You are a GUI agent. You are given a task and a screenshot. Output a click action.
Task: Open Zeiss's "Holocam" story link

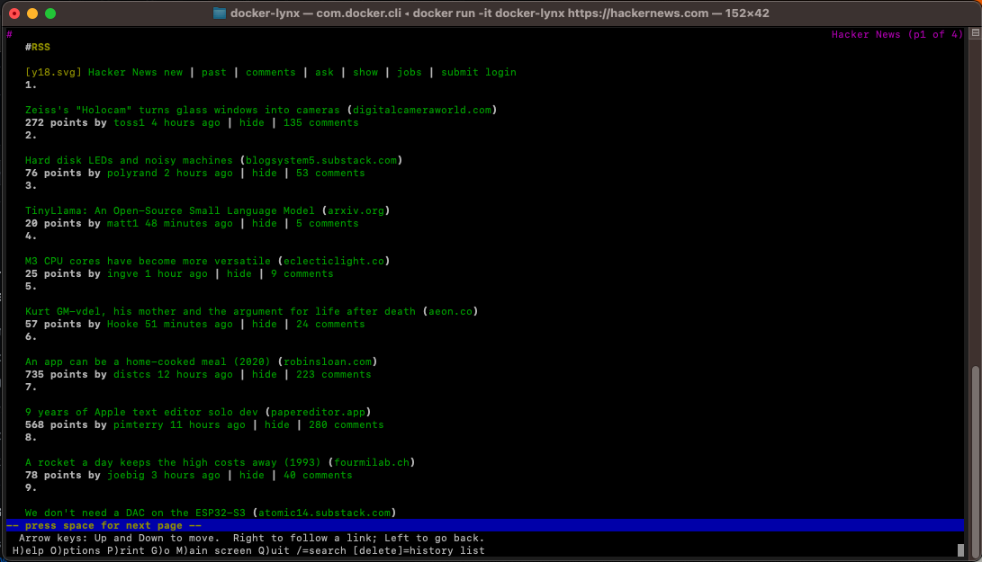(182, 110)
